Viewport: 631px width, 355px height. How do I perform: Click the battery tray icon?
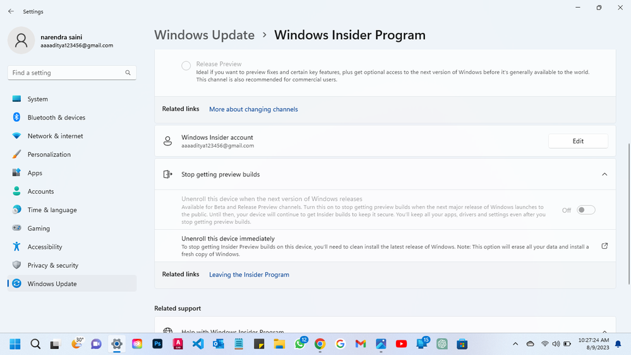(567, 344)
